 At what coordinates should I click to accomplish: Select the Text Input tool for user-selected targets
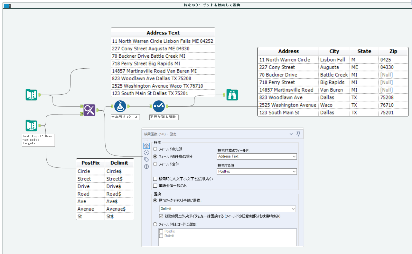point(32,125)
